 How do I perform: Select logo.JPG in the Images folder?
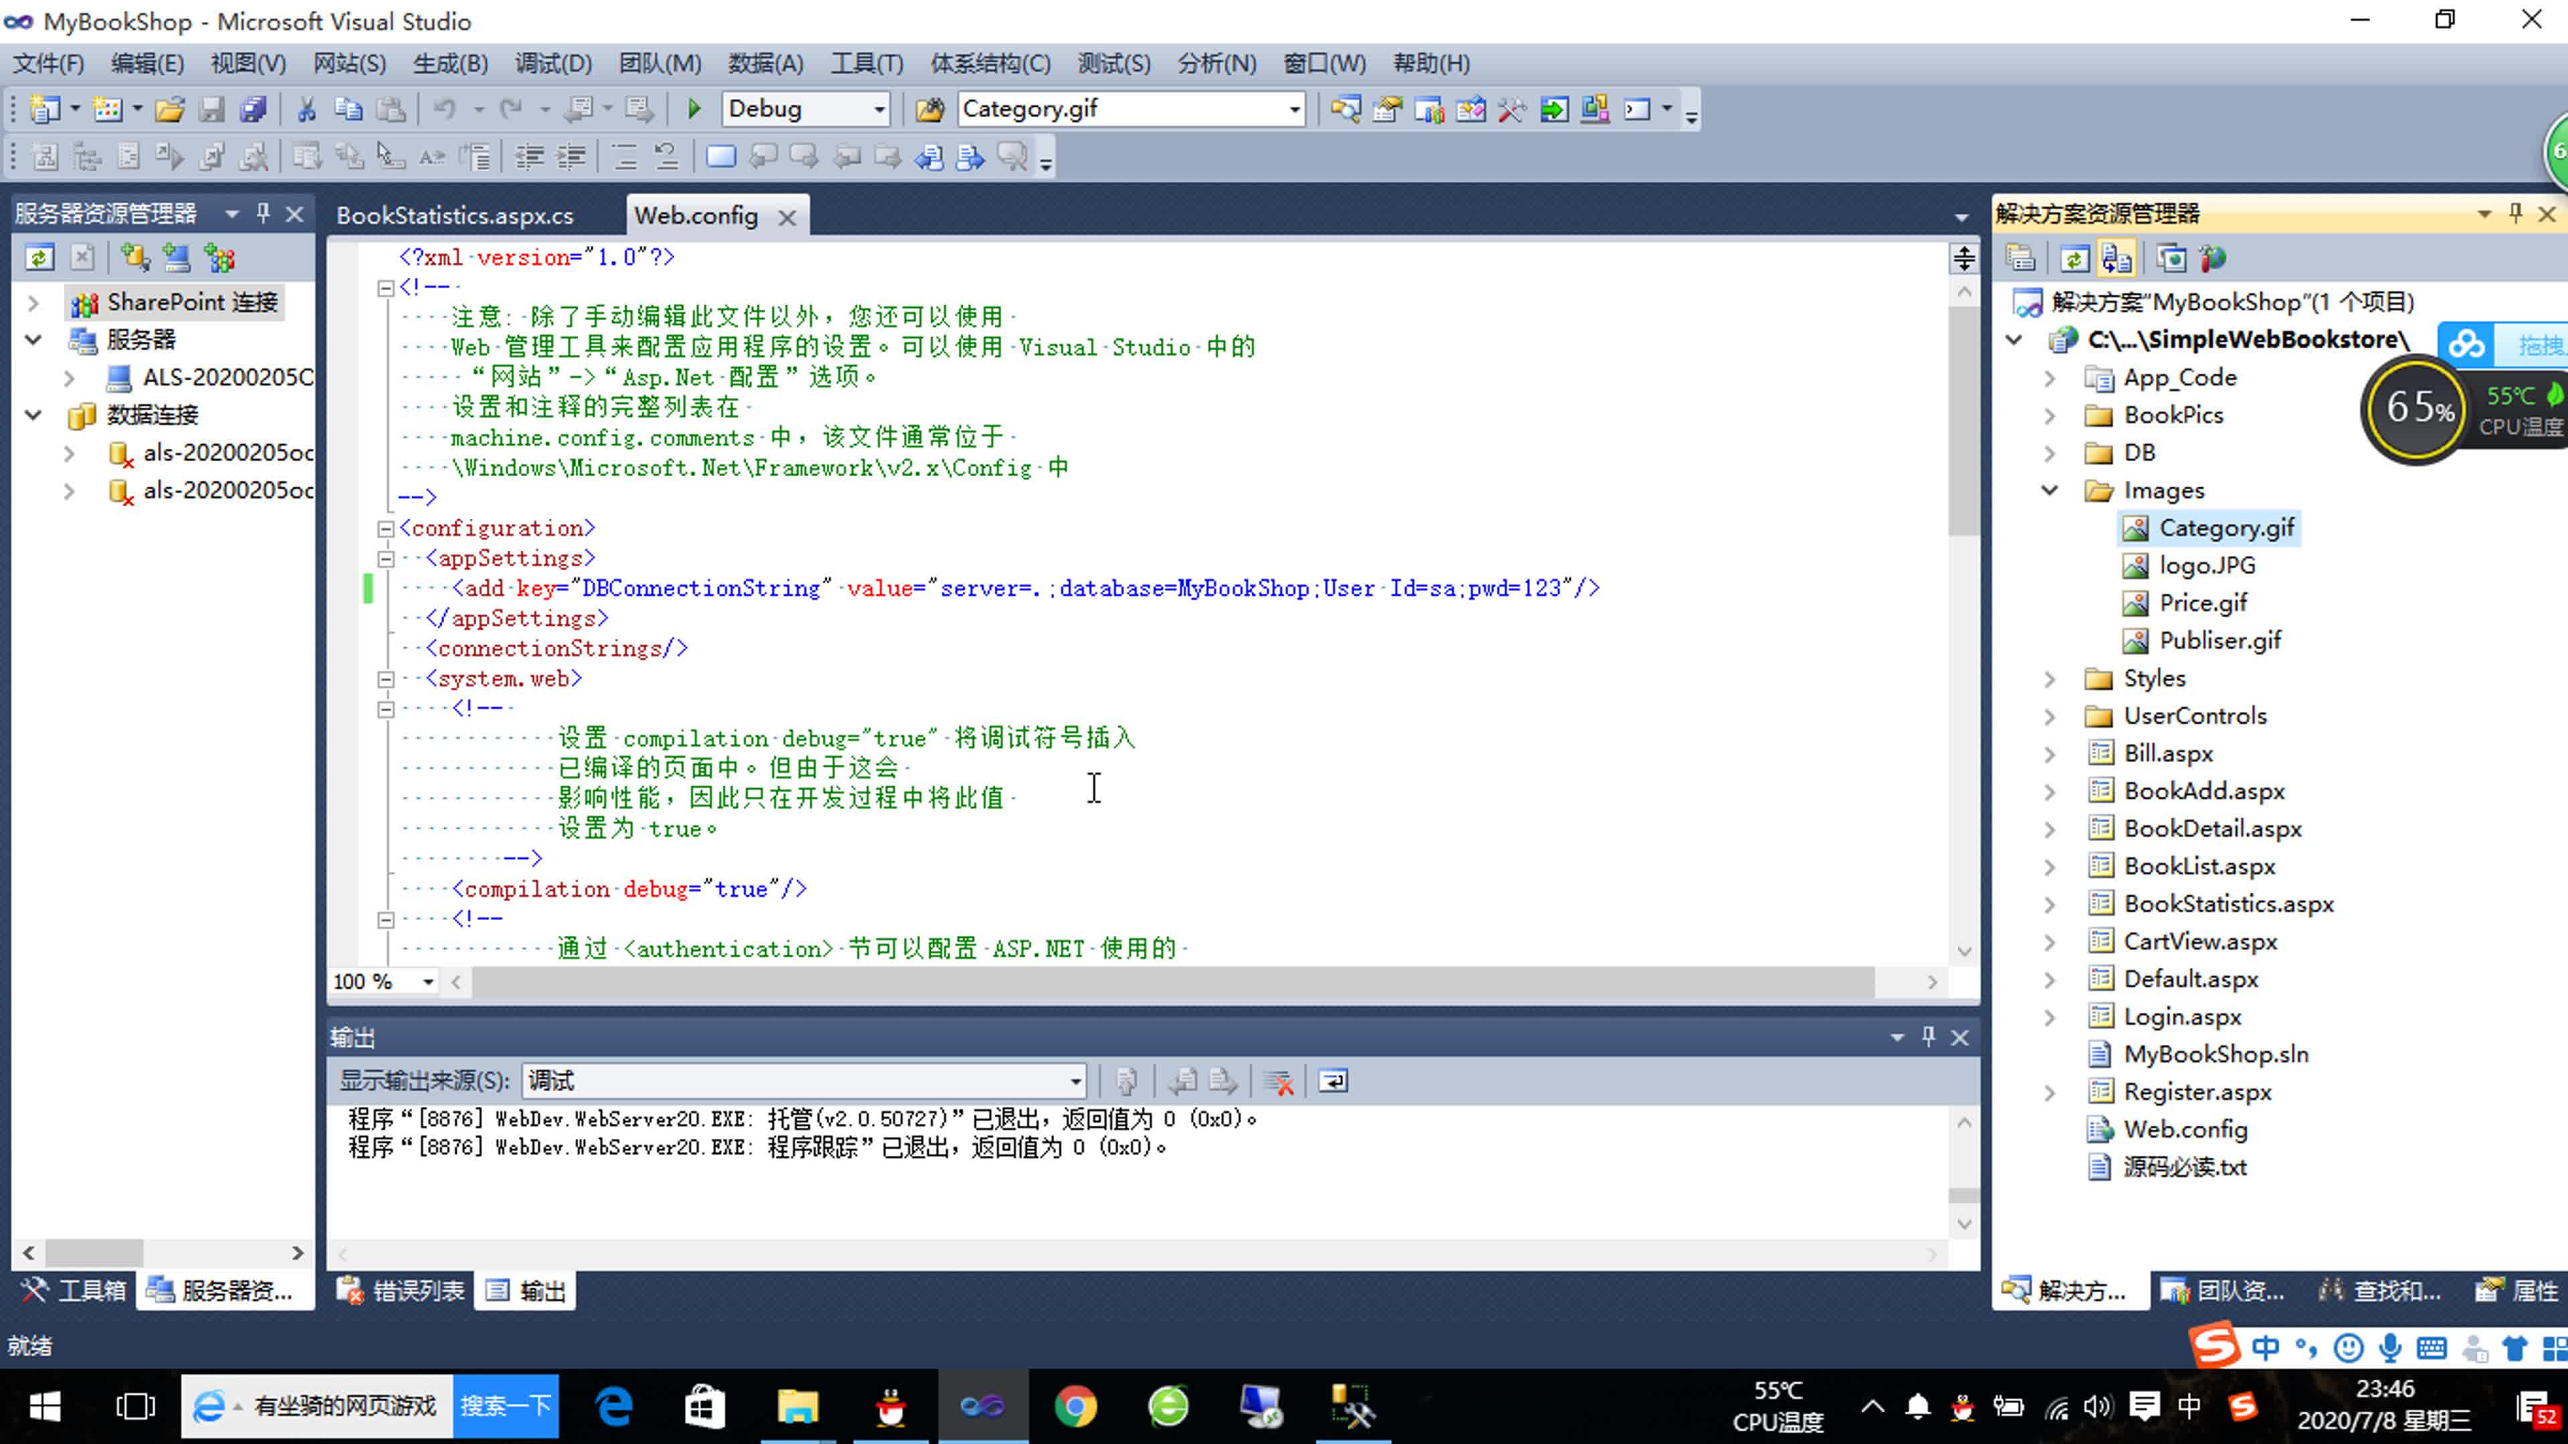pos(2207,565)
